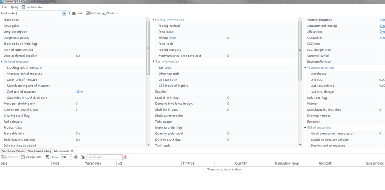Select the ECC change order row

[x=346, y=50]
